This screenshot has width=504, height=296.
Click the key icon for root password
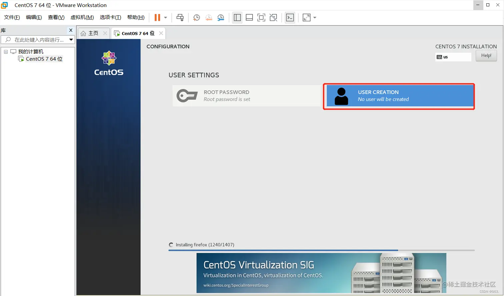[187, 96]
